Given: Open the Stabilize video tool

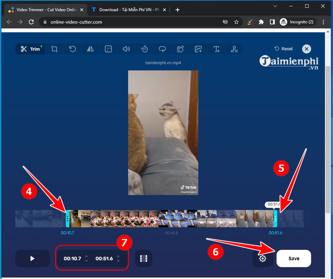Looking at the screenshot, I should 180,49.
